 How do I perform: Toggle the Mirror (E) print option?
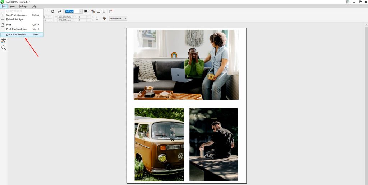104,11
